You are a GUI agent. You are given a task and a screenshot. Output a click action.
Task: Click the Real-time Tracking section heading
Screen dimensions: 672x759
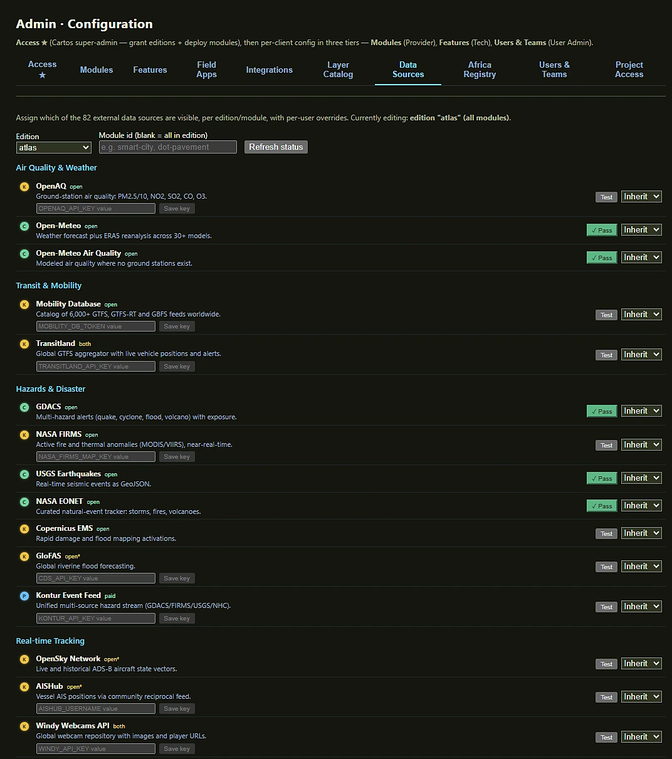(x=50, y=641)
